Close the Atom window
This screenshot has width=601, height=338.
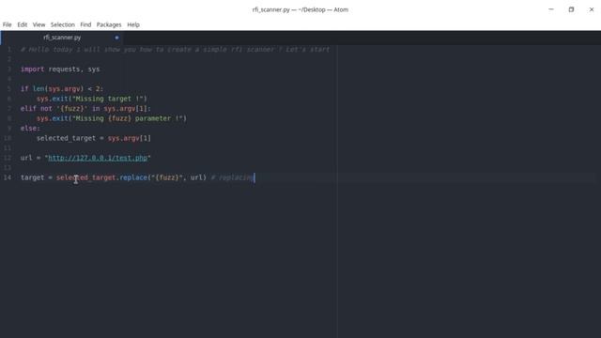pos(592,9)
